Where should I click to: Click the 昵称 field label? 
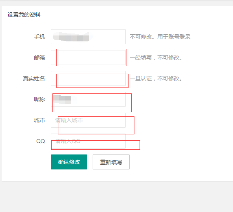39,99
